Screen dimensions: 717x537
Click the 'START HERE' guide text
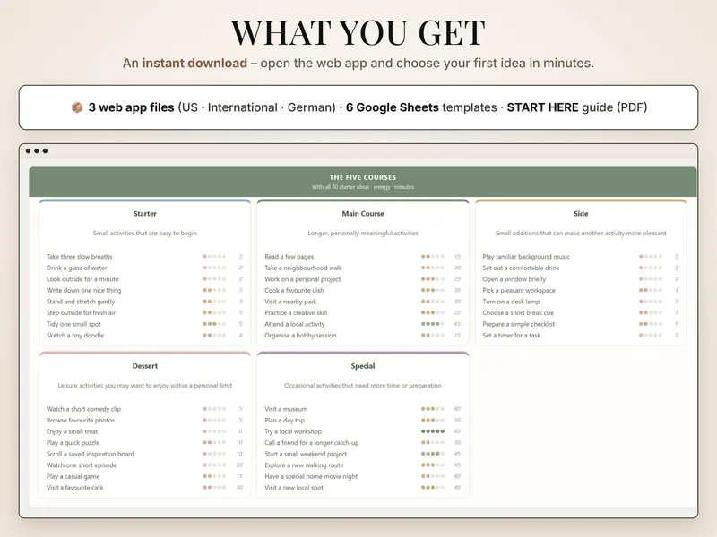tap(543, 107)
